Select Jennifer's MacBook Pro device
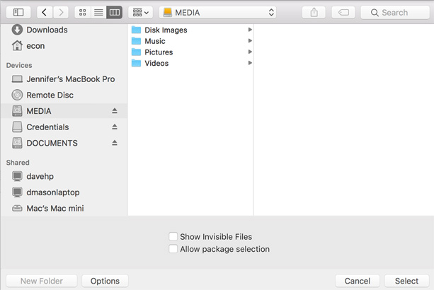The height and width of the screenshot is (290, 434). pos(64,79)
